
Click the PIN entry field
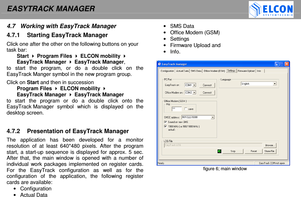[176, 109]
